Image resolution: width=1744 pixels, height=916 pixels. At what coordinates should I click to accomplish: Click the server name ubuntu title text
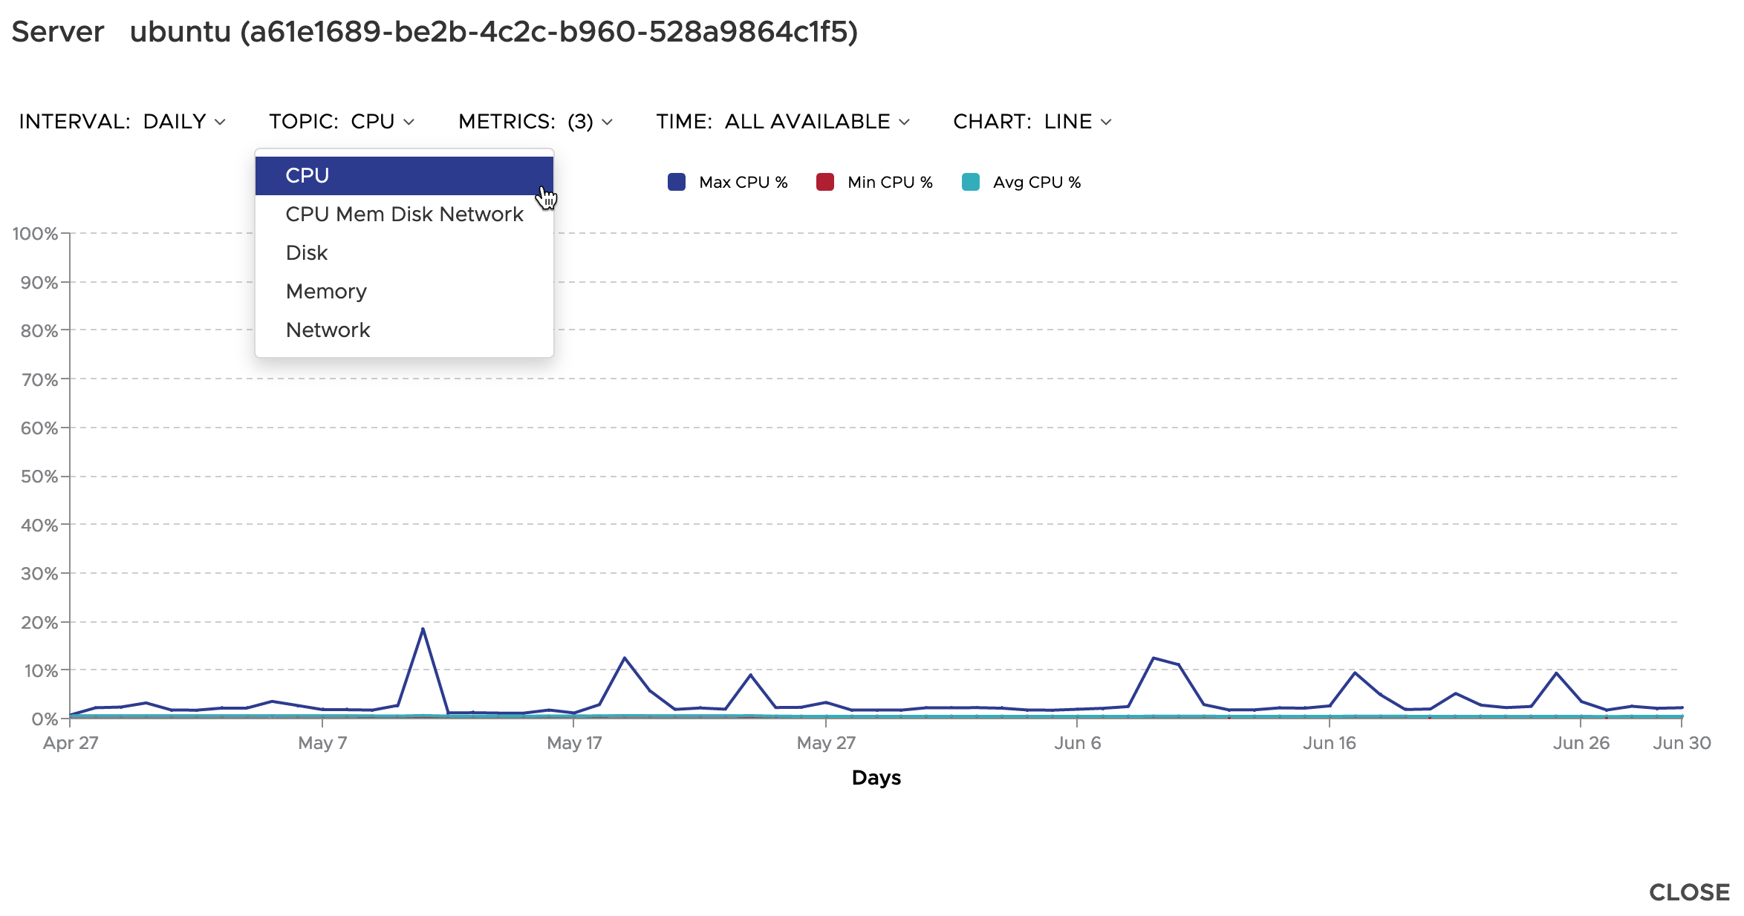pos(494,31)
